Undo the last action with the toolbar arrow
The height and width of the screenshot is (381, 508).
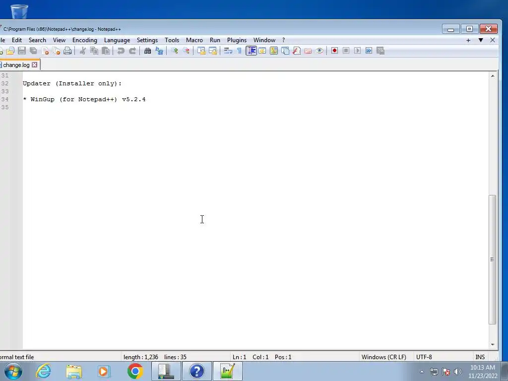[121, 51]
